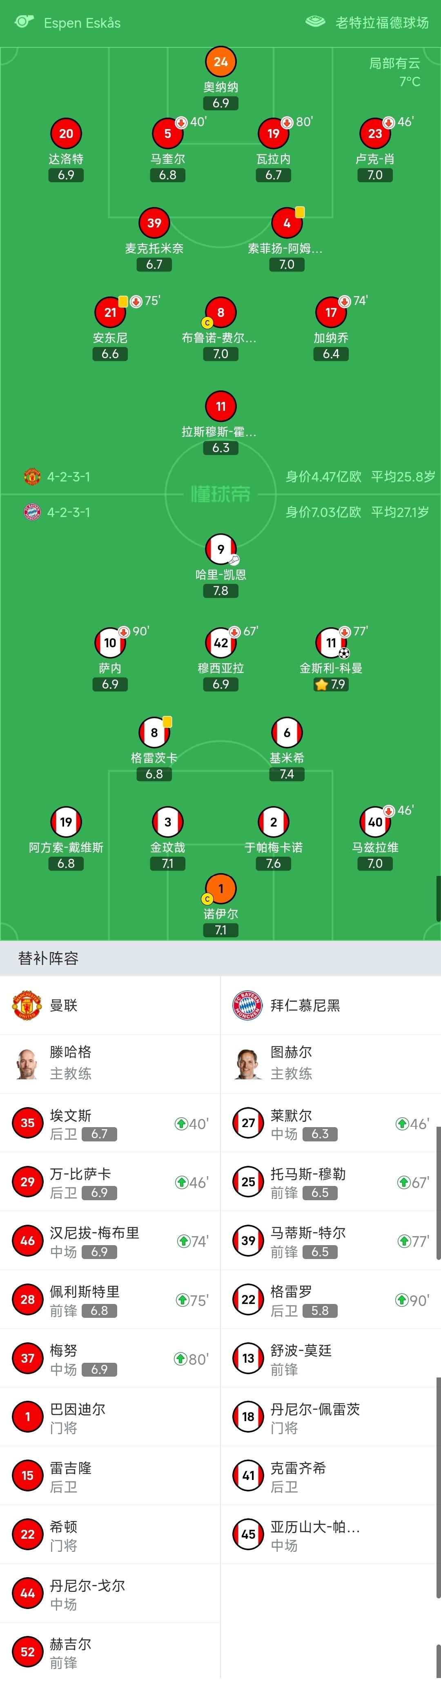Select substitute 梅努 number 37
This screenshot has width=441, height=1696.
(28, 1358)
